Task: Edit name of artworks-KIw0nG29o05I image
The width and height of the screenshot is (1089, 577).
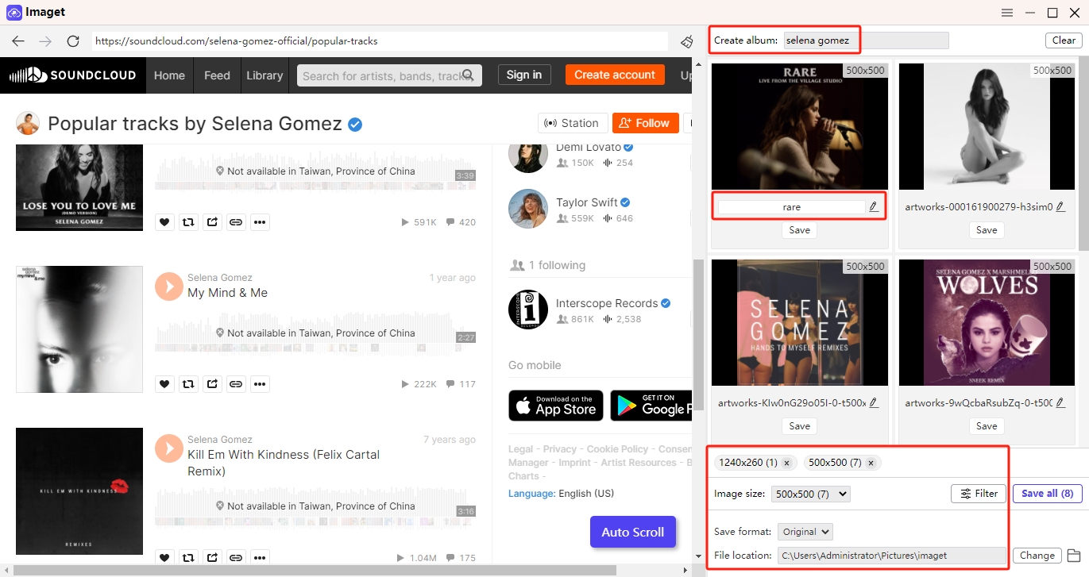Action: pyautogui.click(x=874, y=402)
